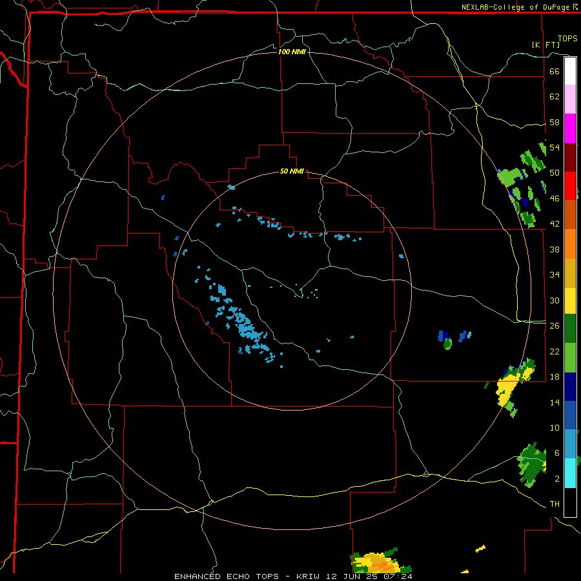Click the 38 legend value
This screenshot has width=581, height=581.
[x=555, y=249]
